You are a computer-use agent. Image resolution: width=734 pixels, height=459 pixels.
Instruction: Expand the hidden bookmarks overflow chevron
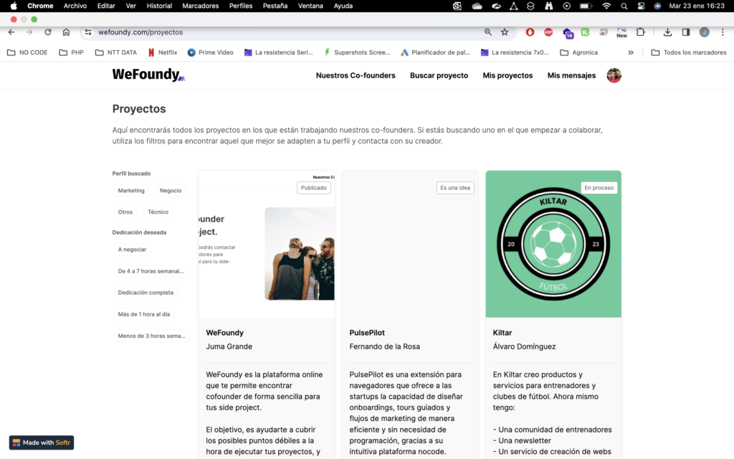click(x=631, y=52)
